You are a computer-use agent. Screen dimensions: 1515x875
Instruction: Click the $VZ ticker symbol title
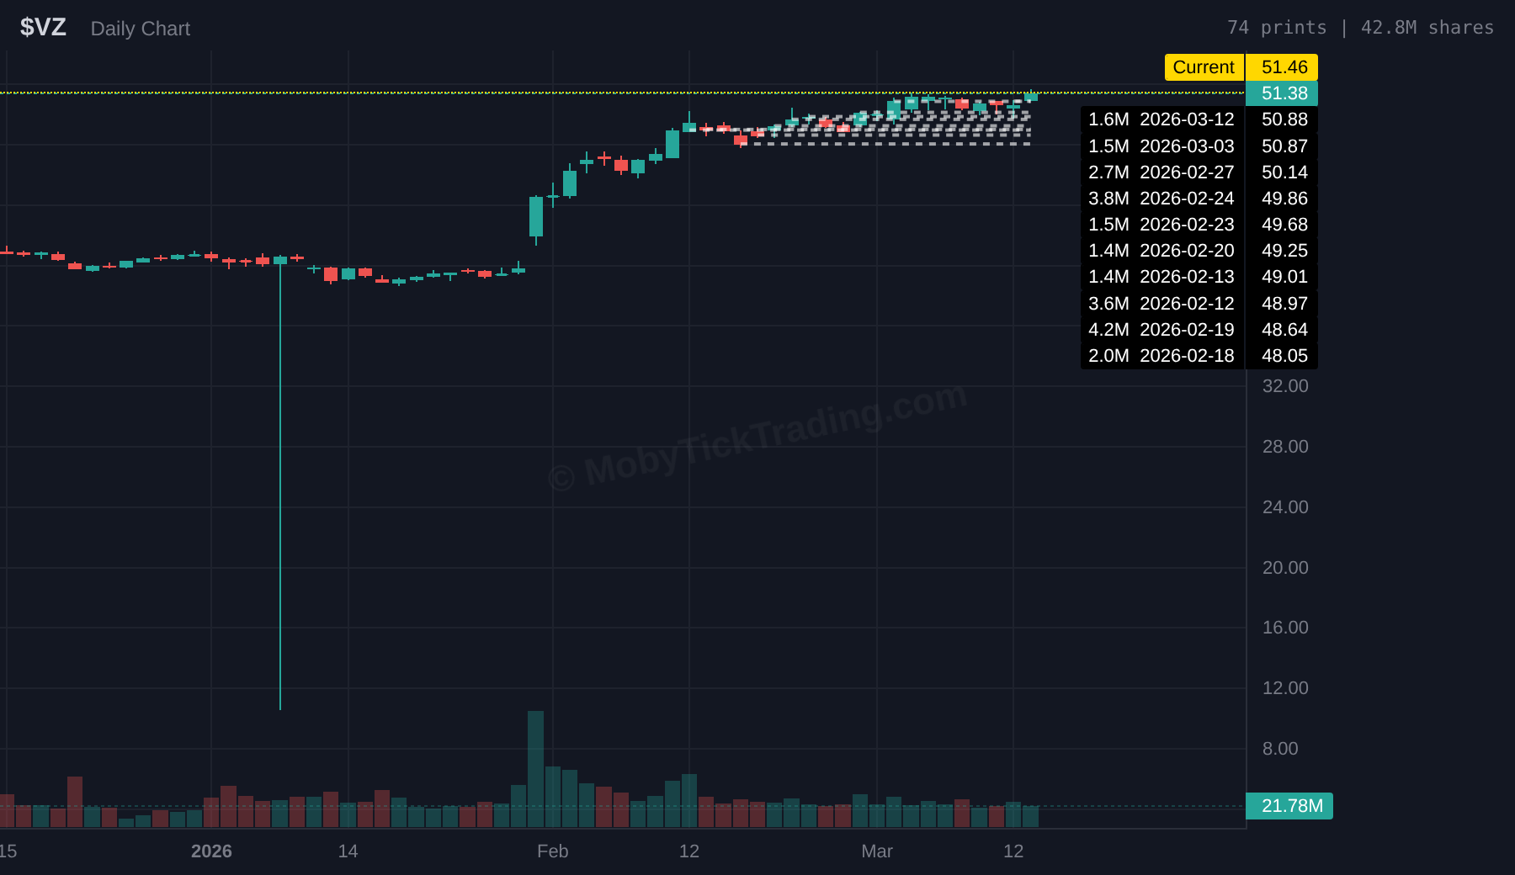[43, 28]
